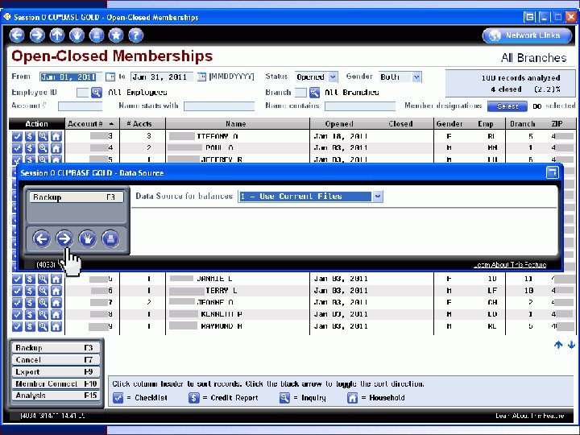Sort by Name column header
Viewport: 580px width, 435px height.
pyautogui.click(x=237, y=124)
